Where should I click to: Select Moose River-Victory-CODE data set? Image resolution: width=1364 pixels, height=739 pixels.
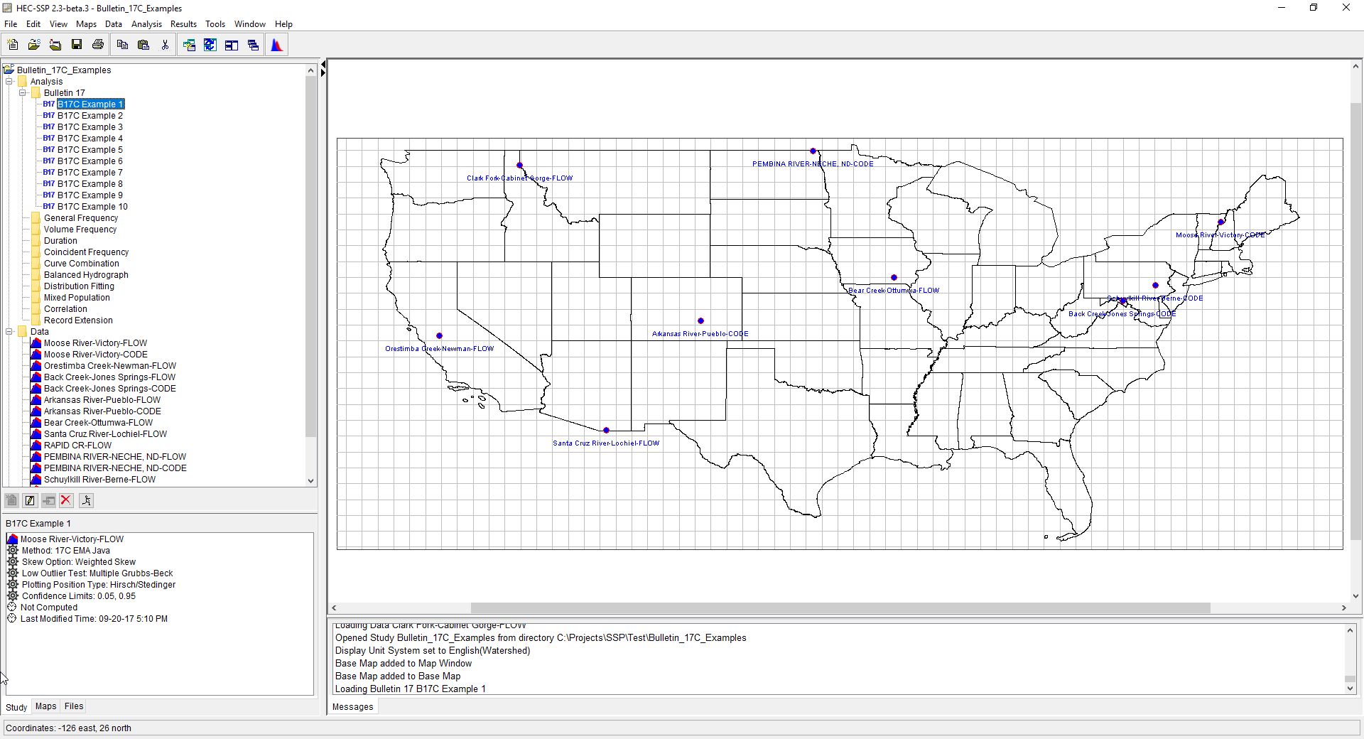(x=96, y=355)
